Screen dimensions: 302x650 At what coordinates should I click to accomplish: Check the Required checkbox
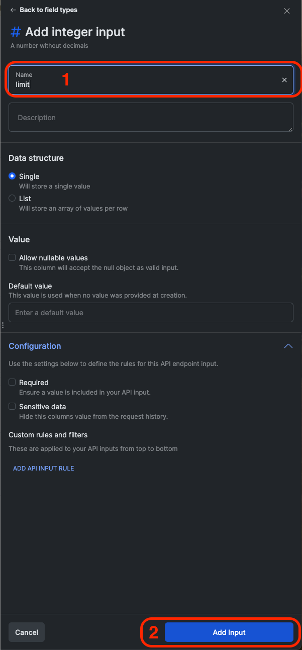12,382
